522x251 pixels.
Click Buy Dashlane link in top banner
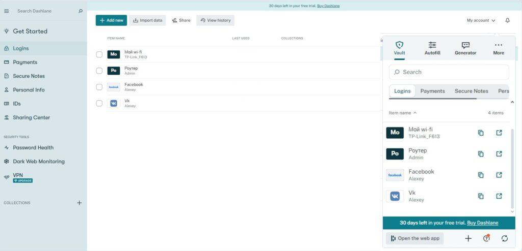pos(328,6)
